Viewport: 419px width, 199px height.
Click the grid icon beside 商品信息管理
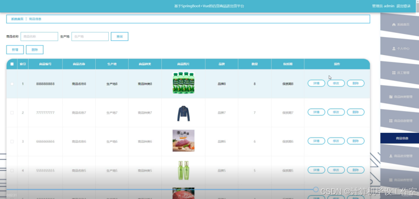pos(391,121)
